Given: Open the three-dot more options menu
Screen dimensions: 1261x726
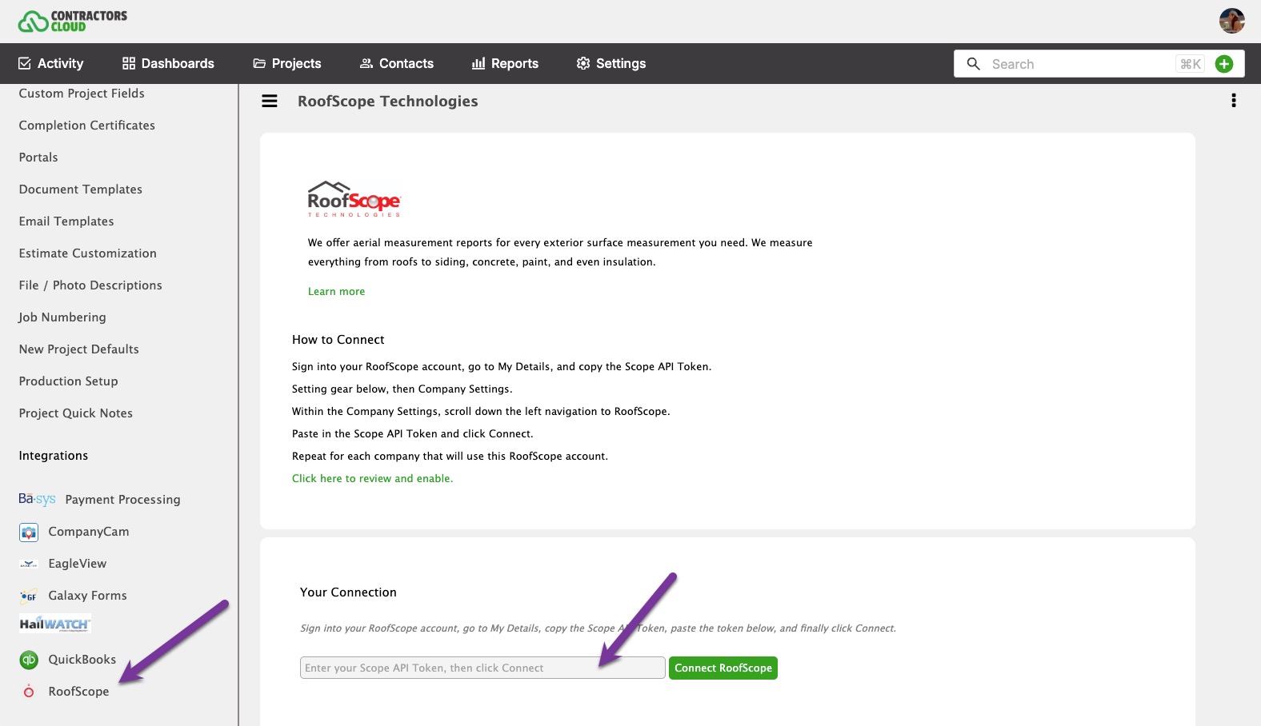Looking at the screenshot, I should click(x=1234, y=101).
